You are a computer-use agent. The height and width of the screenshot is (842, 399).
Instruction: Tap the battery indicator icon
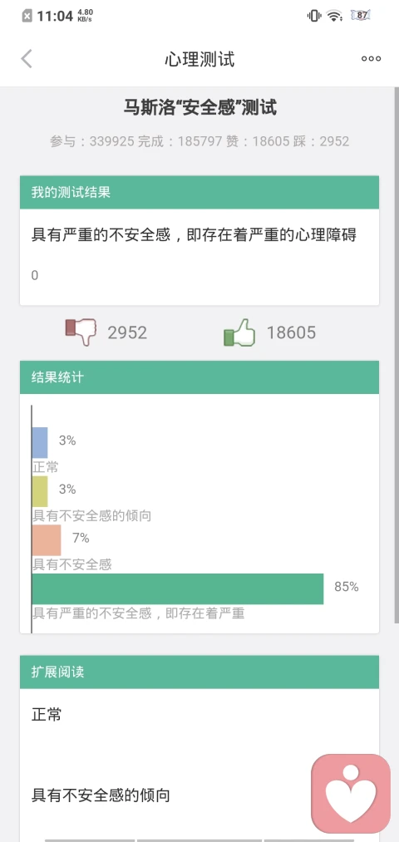(362, 16)
